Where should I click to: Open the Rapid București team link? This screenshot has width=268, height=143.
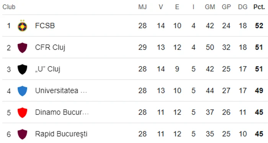61,134
